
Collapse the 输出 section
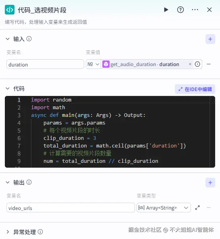pos(8,182)
